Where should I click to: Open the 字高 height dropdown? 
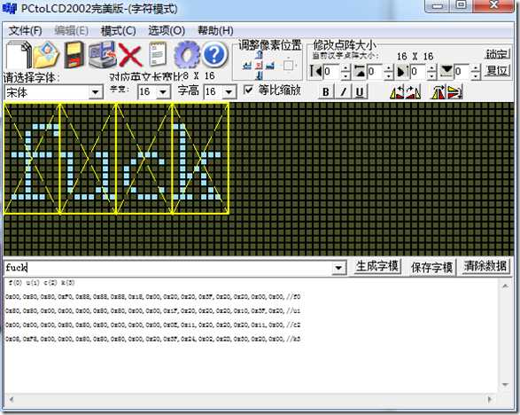(229, 91)
